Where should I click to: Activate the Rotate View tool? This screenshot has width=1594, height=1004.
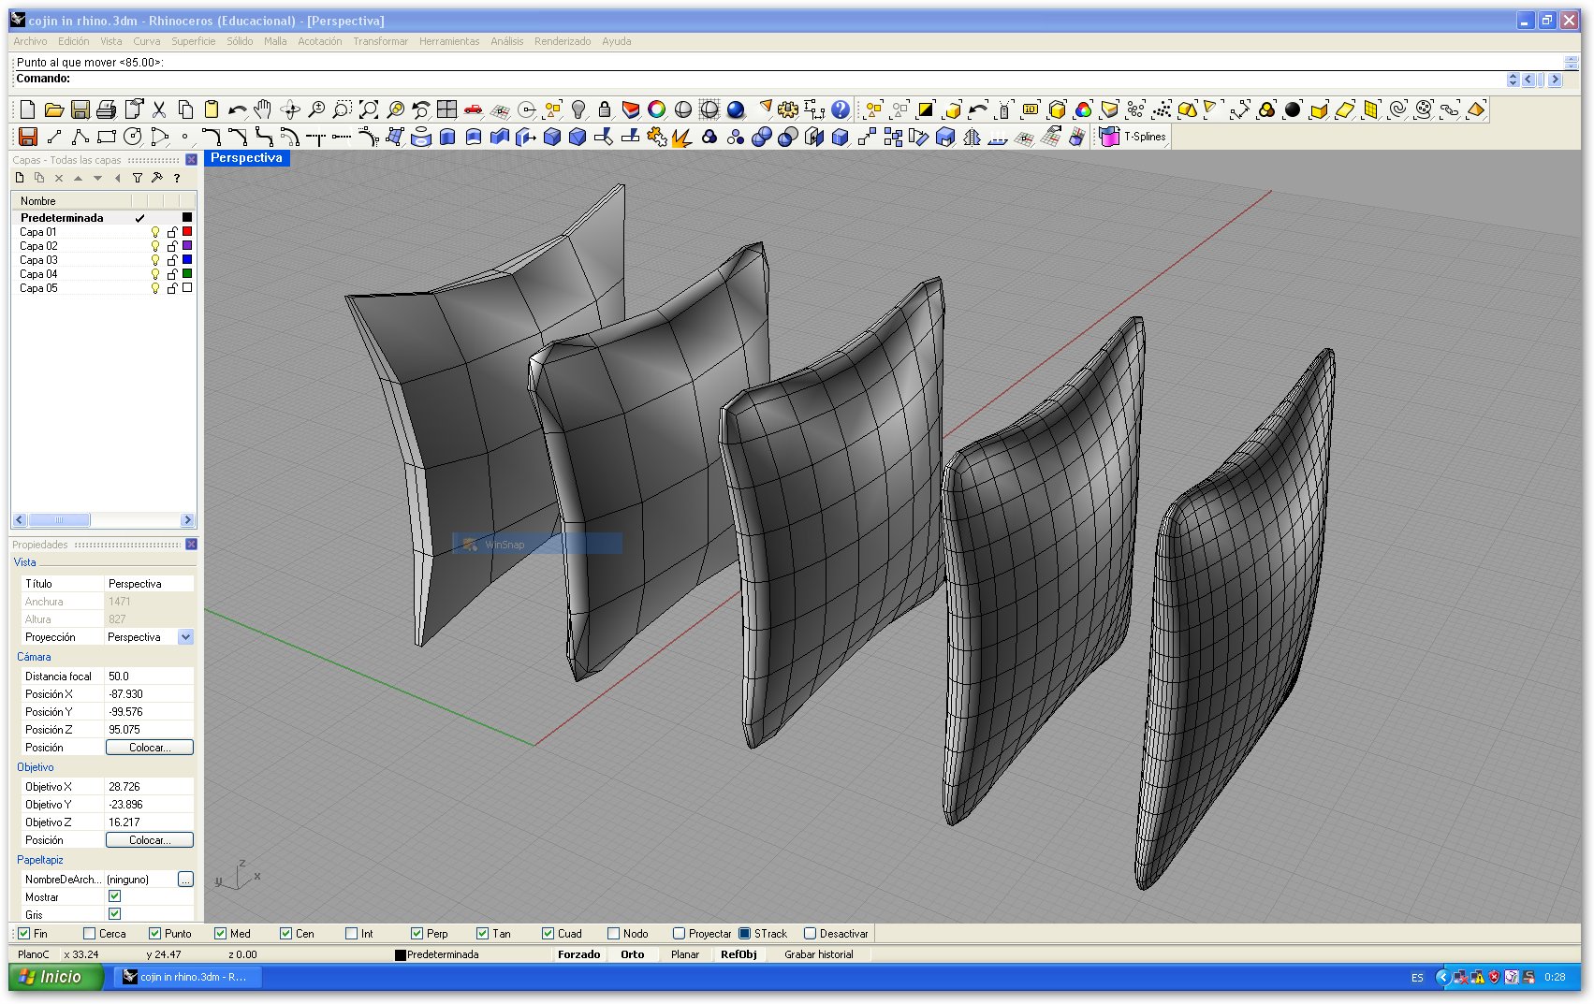coord(290,110)
